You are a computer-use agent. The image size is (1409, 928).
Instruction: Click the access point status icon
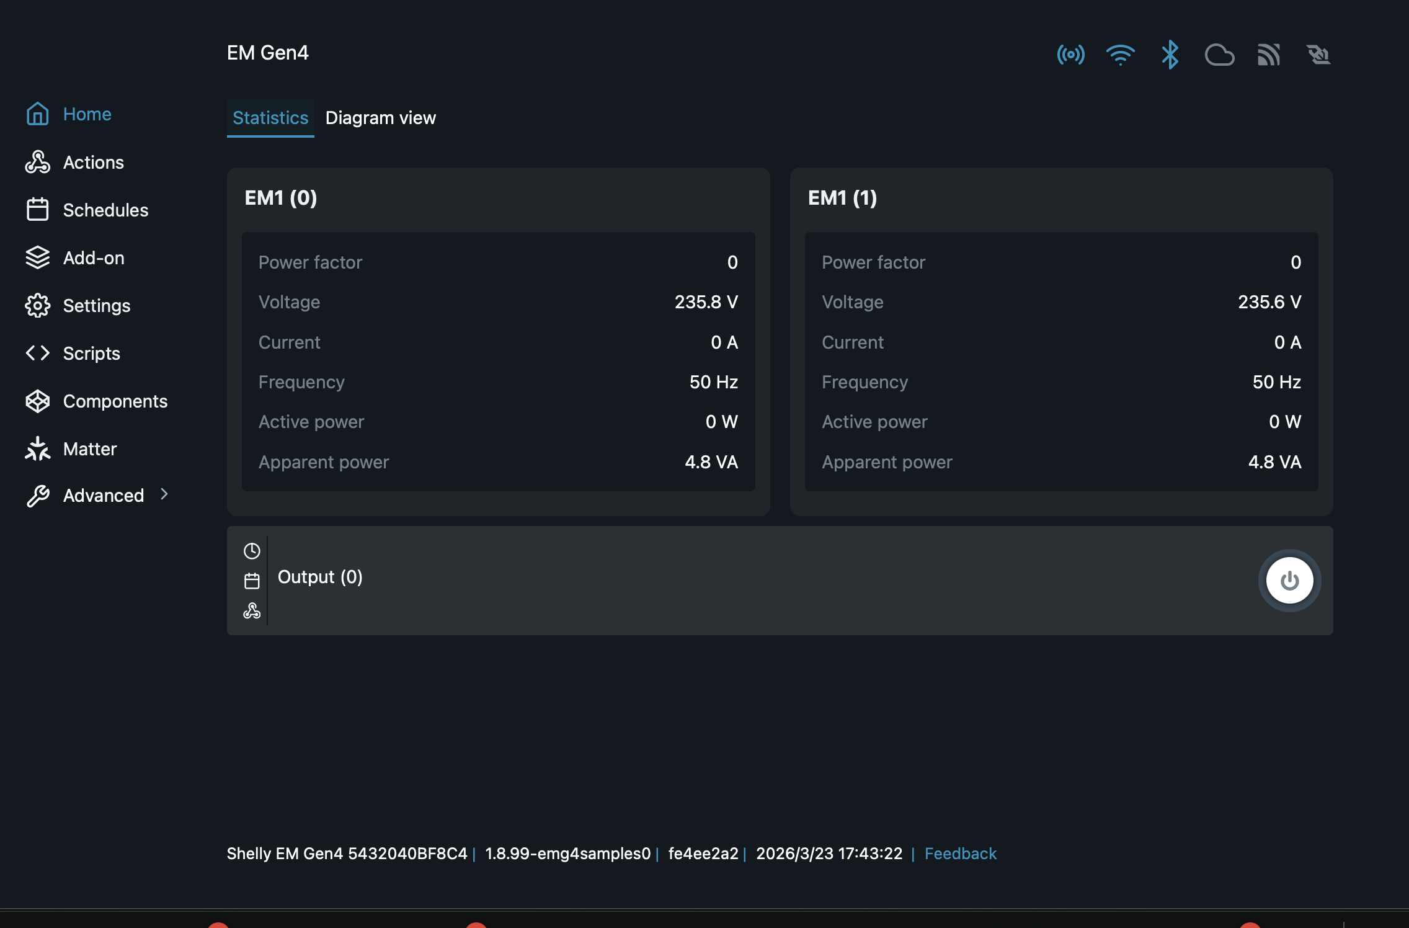pyautogui.click(x=1071, y=55)
